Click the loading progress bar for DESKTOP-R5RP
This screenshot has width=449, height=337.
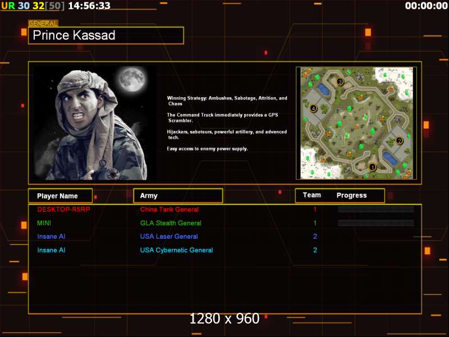pos(375,209)
